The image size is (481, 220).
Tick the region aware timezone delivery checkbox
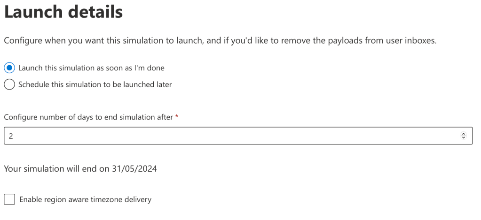9,199
